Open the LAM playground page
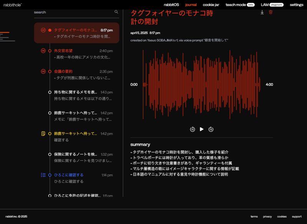Viewport: 307px width, 224px height. click(272, 5)
